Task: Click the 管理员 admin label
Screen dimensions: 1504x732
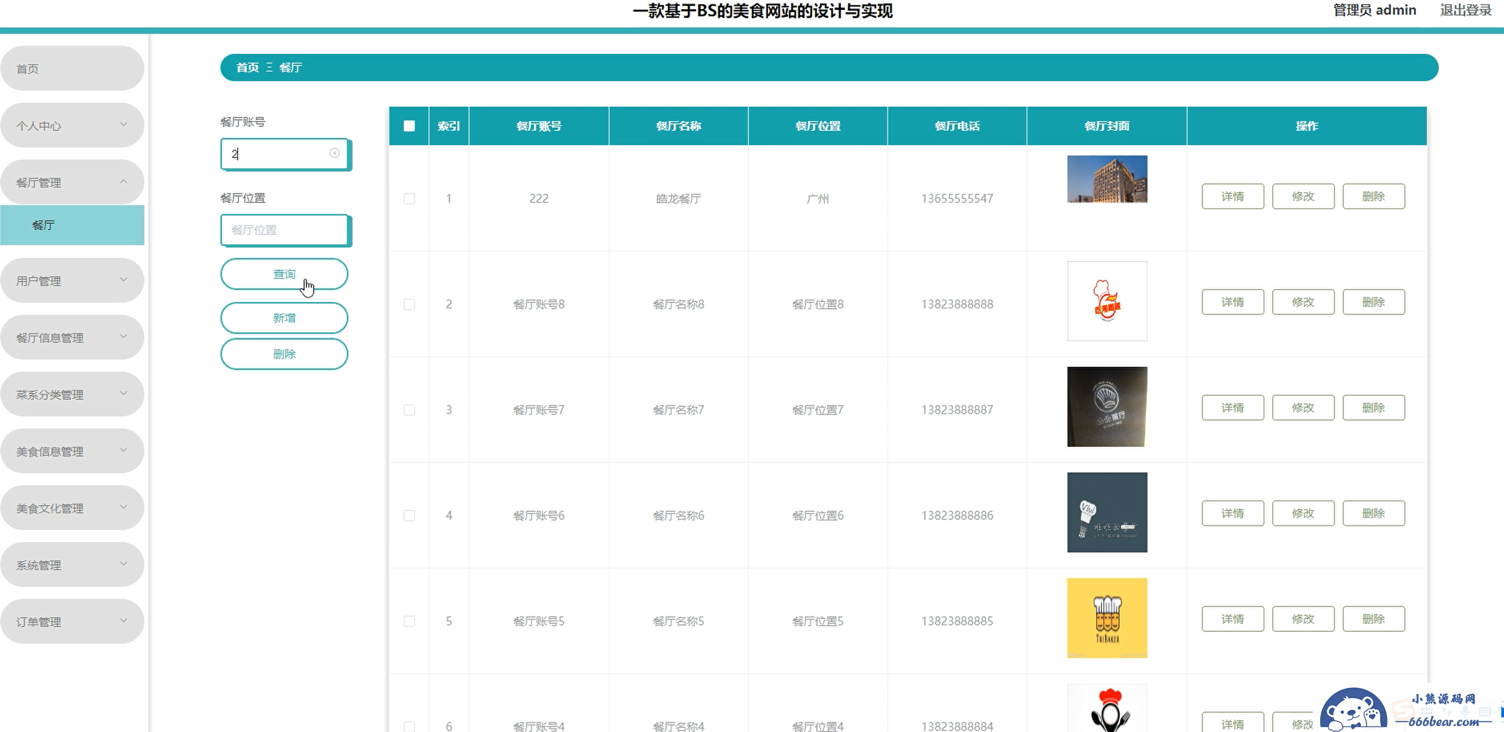Action: (x=1374, y=10)
